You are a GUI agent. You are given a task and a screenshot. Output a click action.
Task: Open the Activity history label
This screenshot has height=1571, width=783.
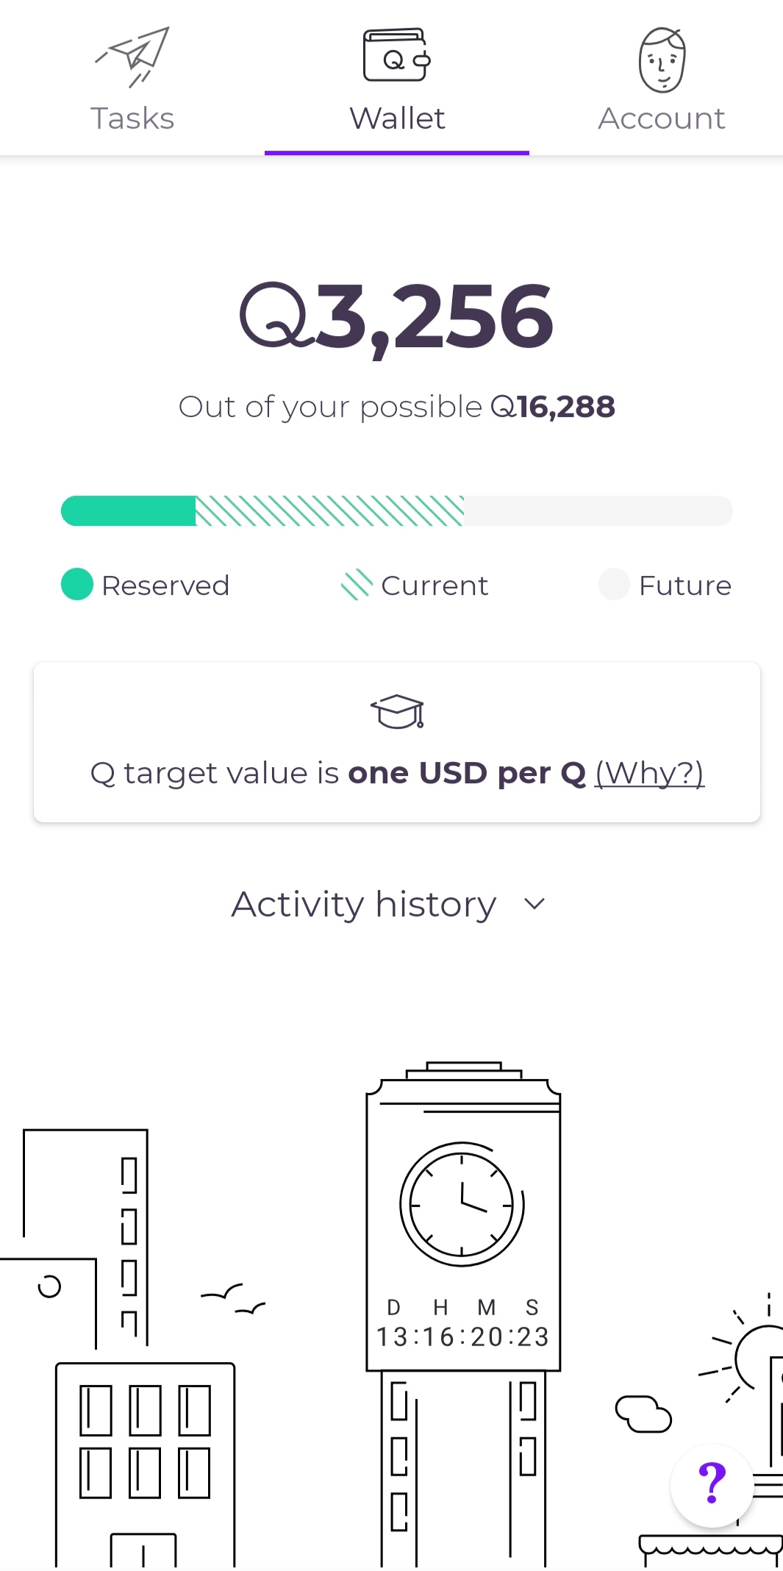[364, 904]
